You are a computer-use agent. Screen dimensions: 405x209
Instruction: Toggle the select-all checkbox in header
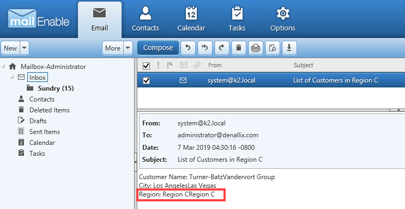[146, 66]
